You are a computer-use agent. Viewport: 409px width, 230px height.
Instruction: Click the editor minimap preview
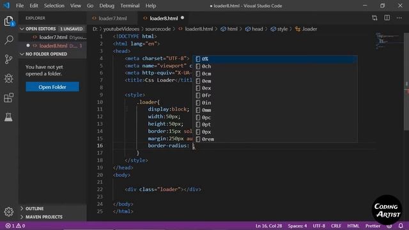(389, 40)
